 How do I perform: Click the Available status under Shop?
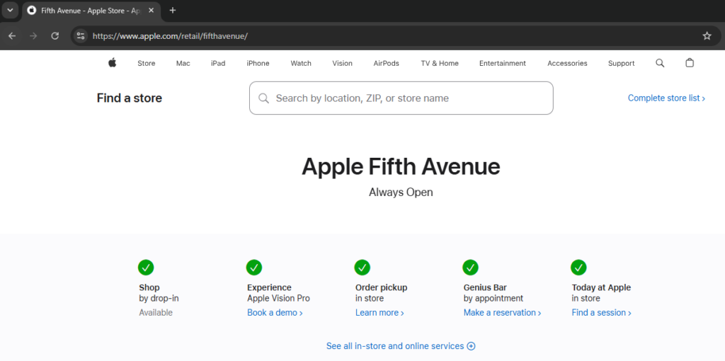click(x=156, y=313)
